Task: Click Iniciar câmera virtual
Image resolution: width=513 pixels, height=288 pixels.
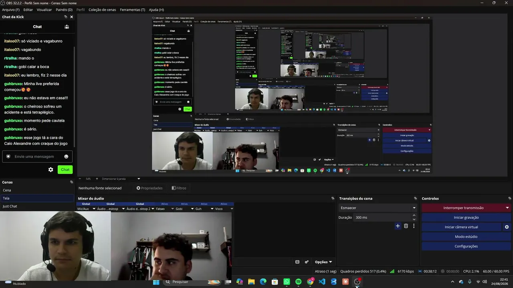Action: 461,227
